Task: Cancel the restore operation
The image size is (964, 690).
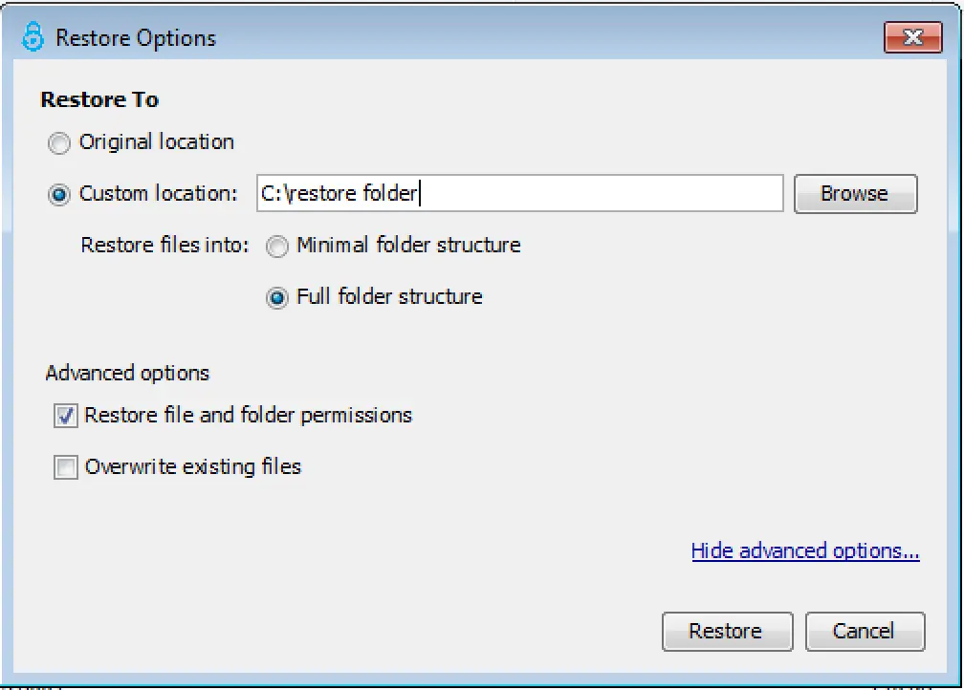Action: (865, 631)
